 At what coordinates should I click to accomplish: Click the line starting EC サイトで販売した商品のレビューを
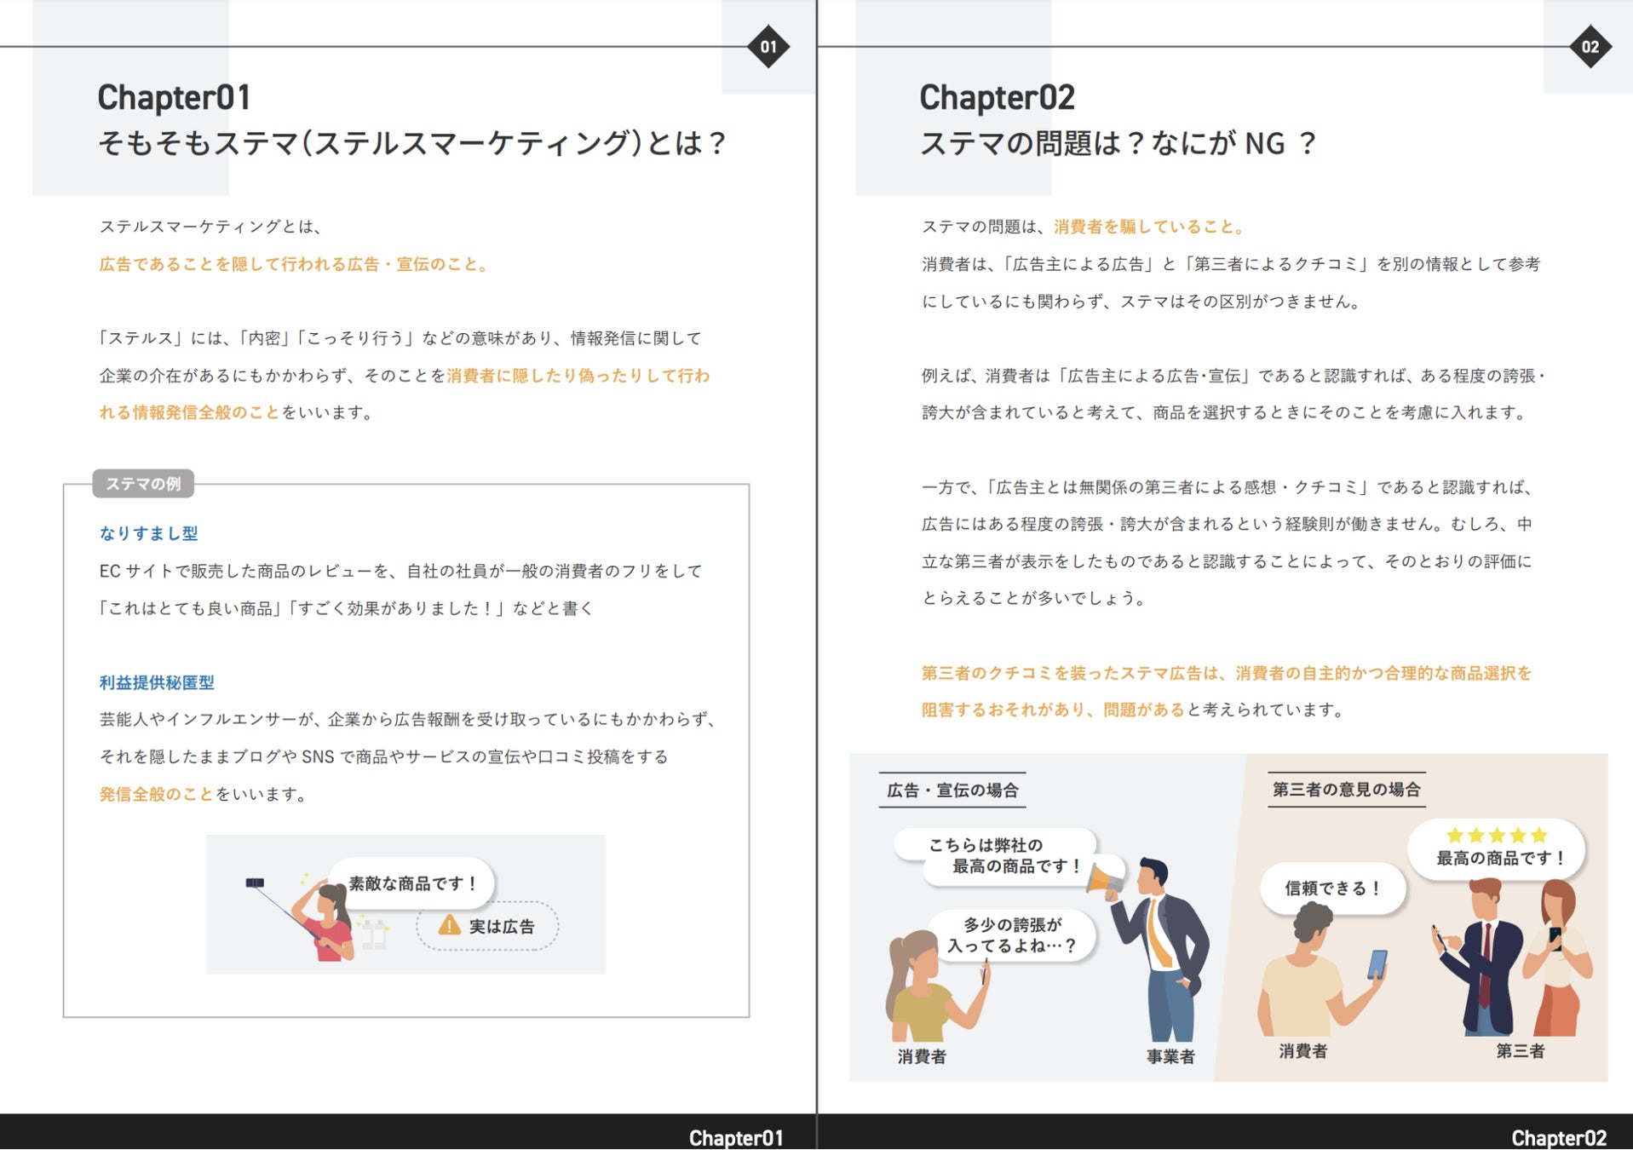[x=401, y=571]
